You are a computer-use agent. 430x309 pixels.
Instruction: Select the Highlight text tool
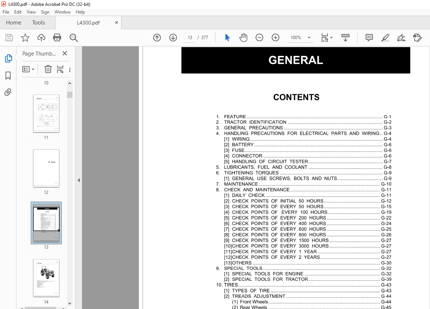[x=385, y=38]
